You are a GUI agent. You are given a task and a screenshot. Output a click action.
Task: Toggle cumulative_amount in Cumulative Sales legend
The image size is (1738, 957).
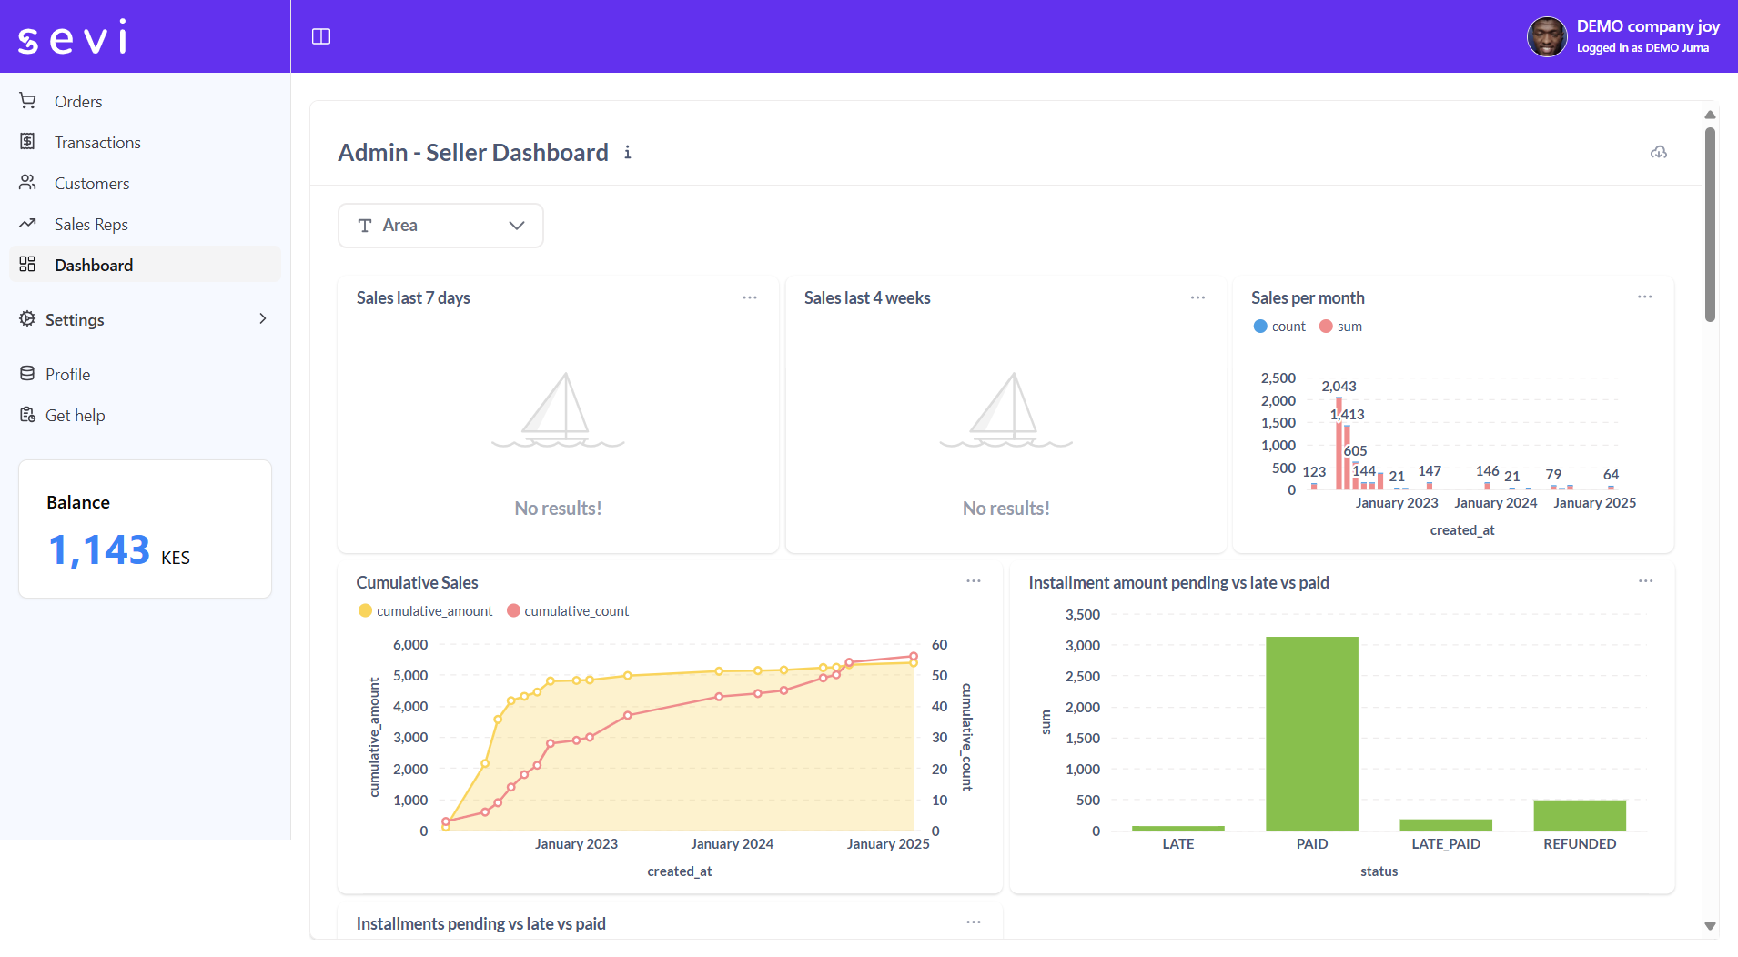424,610
